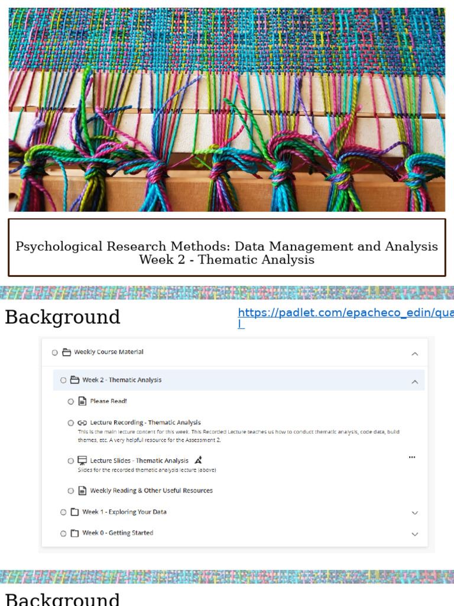454x606 pixels.
Task: Click the document icon next to Please Read!
Action: 82,401
